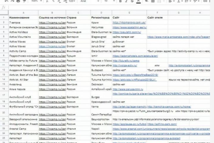Select the Башкортостан region cell
The image size is (214, 143).
(x=101, y=119)
